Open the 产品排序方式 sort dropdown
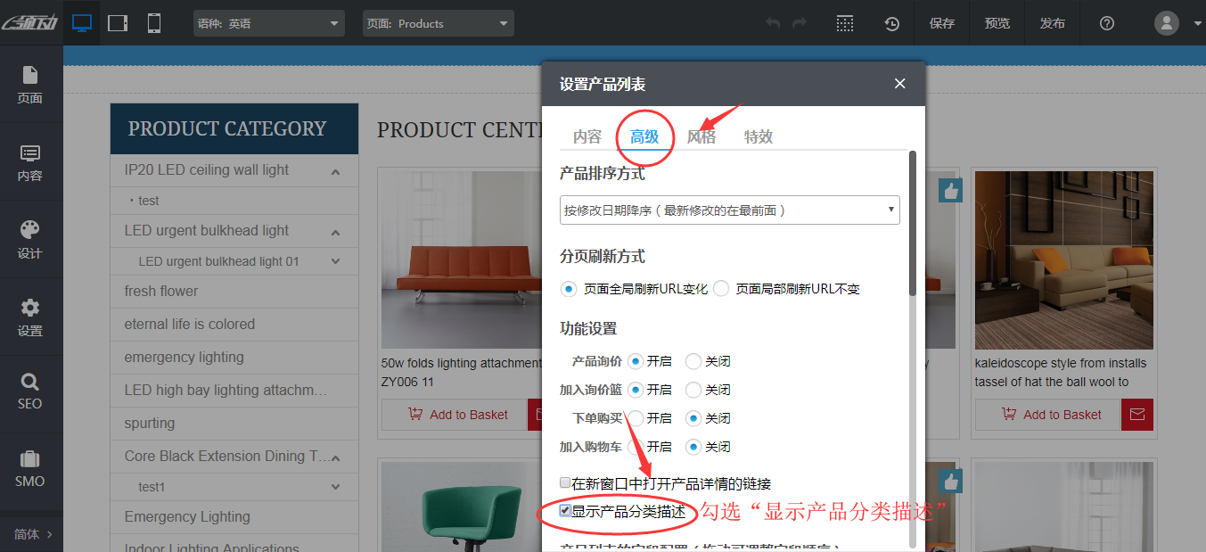Viewport: 1206px width, 552px height. pyautogui.click(x=729, y=210)
